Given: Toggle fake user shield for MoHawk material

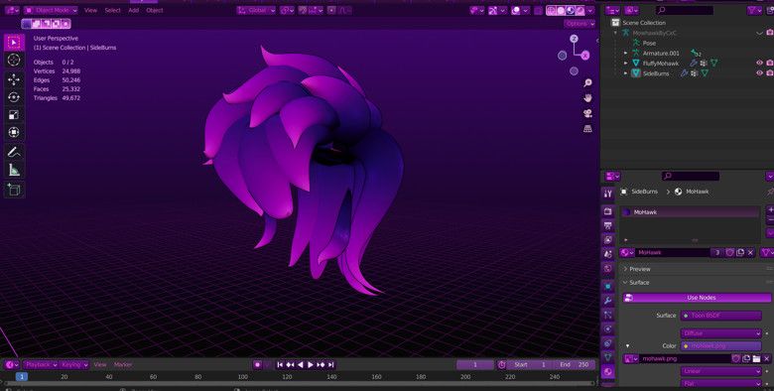Looking at the screenshot, I should (730, 253).
